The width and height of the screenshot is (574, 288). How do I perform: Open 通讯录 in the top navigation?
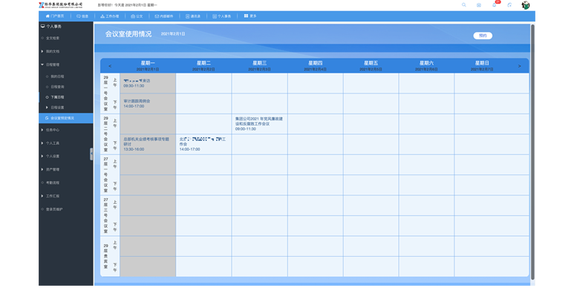click(193, 16)
